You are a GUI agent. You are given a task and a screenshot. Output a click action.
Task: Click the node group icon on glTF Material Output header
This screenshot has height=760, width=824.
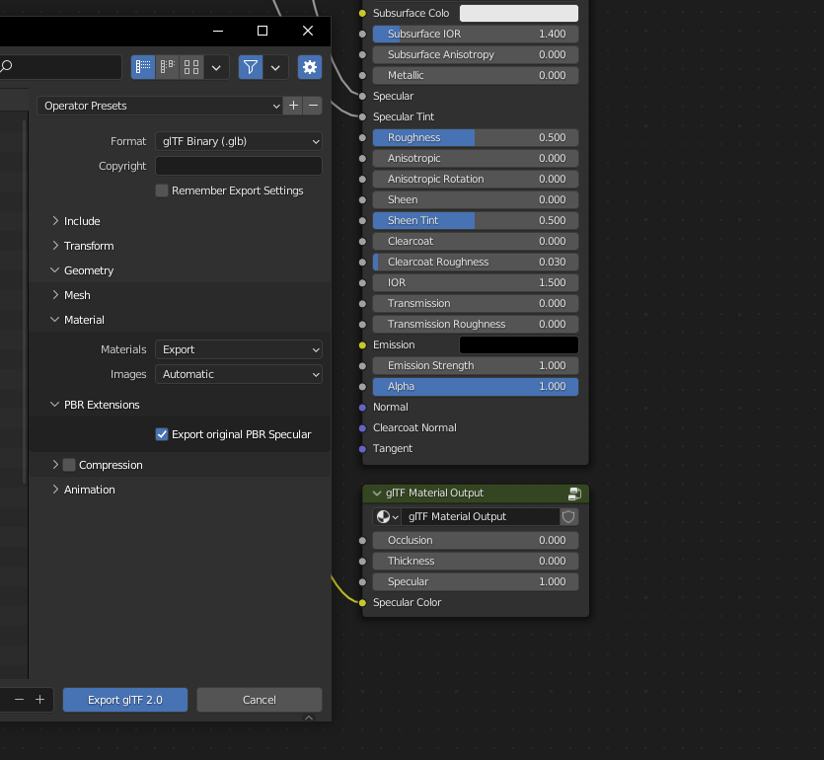[x=573, y=493]
